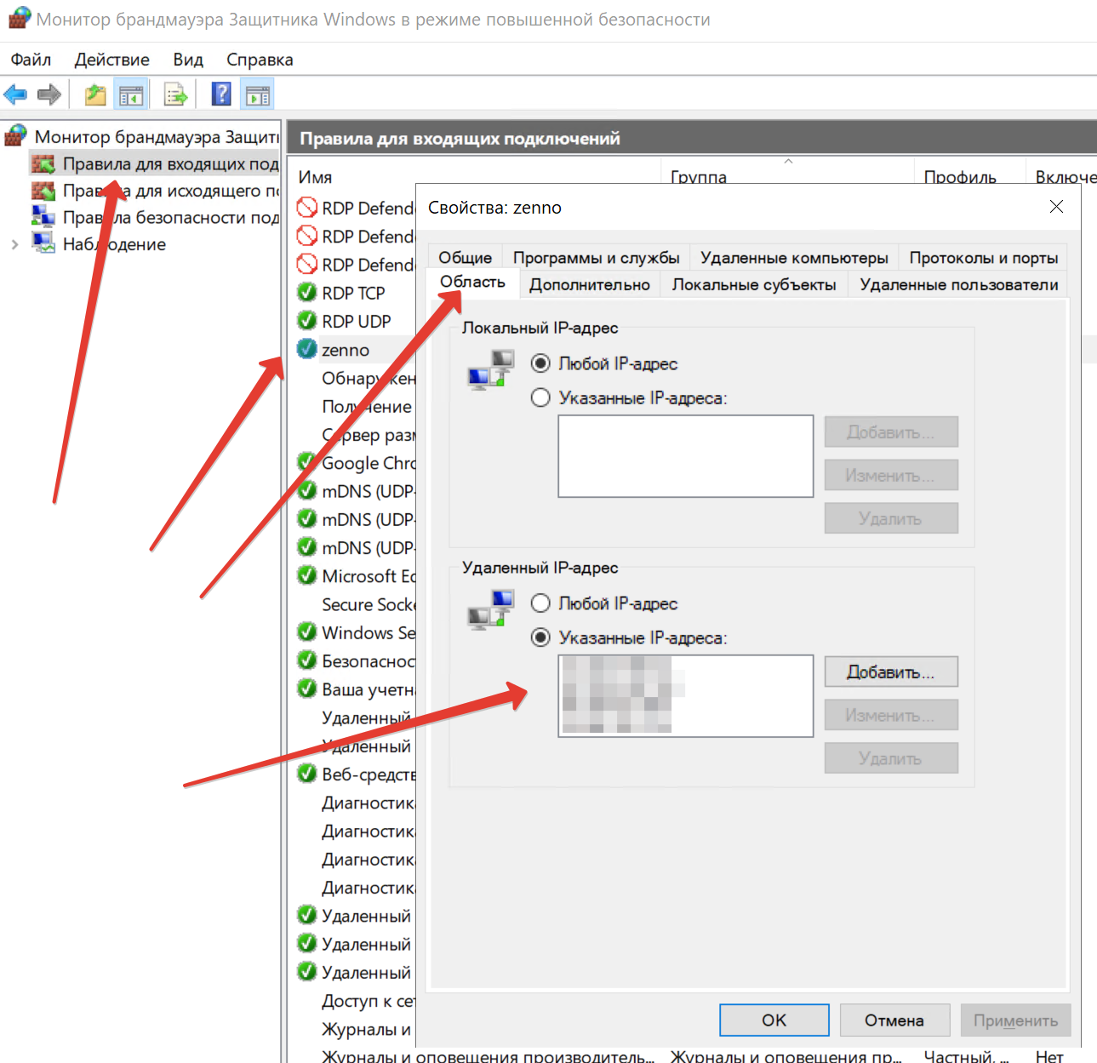
Task: Select local Указанные IP-адреса radio button
Action: [x=540, y=397]
